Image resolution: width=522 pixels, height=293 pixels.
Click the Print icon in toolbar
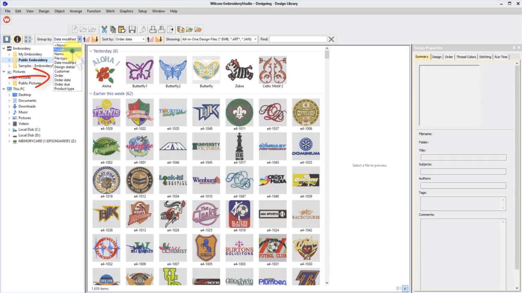(152, 29)
